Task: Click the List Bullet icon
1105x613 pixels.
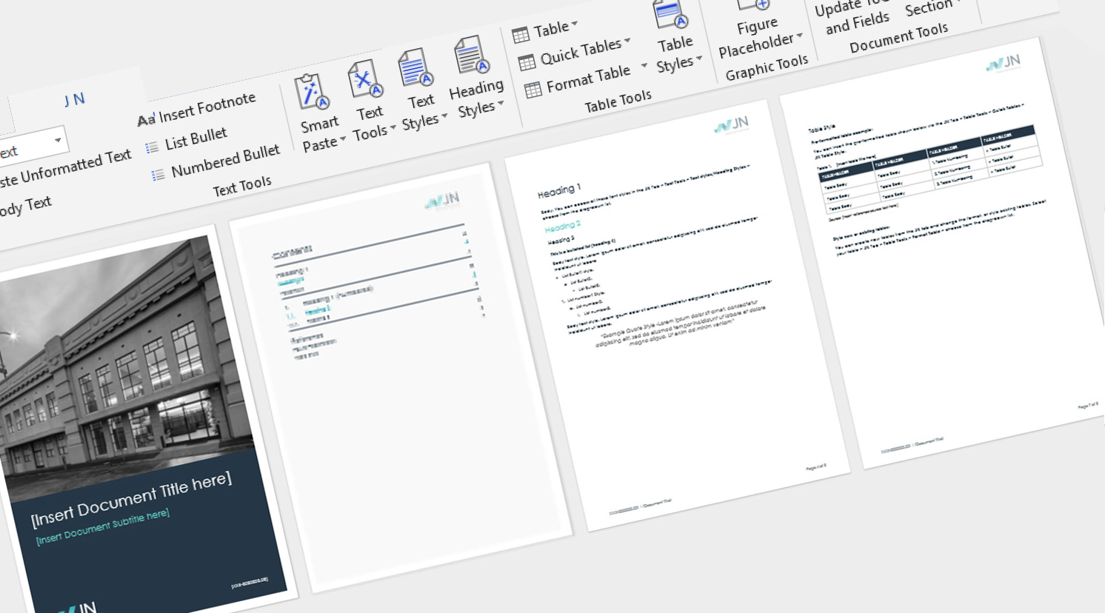Action: pyautogui.click(x=152, y=147)
